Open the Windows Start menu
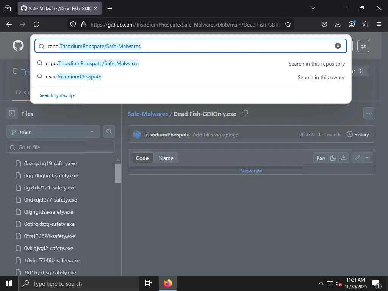The image size is (388, 291). (x=9, y=283)
